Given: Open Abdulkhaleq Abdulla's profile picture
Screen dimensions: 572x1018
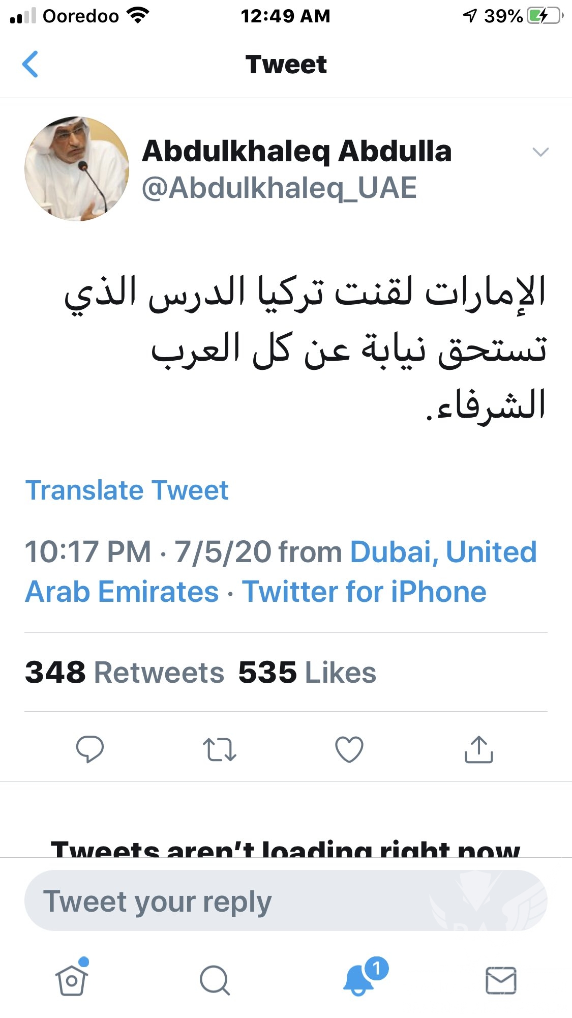Looking at the screenshot, I should pyautogui.click(x=77, y=169).
